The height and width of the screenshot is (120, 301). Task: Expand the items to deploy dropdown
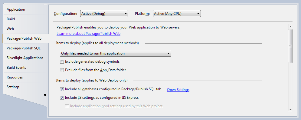coord(115,53)
